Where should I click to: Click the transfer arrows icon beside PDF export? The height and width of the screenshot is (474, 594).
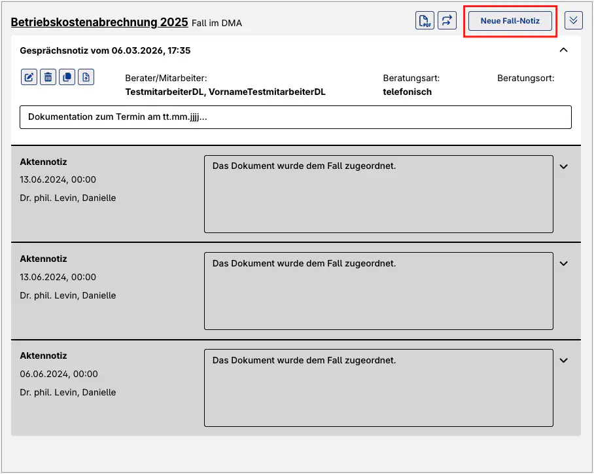click(447, 20)
